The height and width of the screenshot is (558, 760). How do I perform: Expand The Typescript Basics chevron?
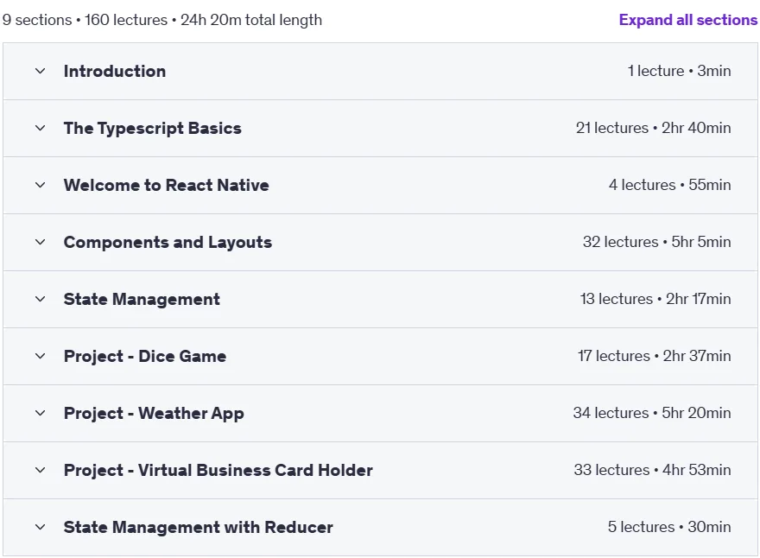coord(41,129)
